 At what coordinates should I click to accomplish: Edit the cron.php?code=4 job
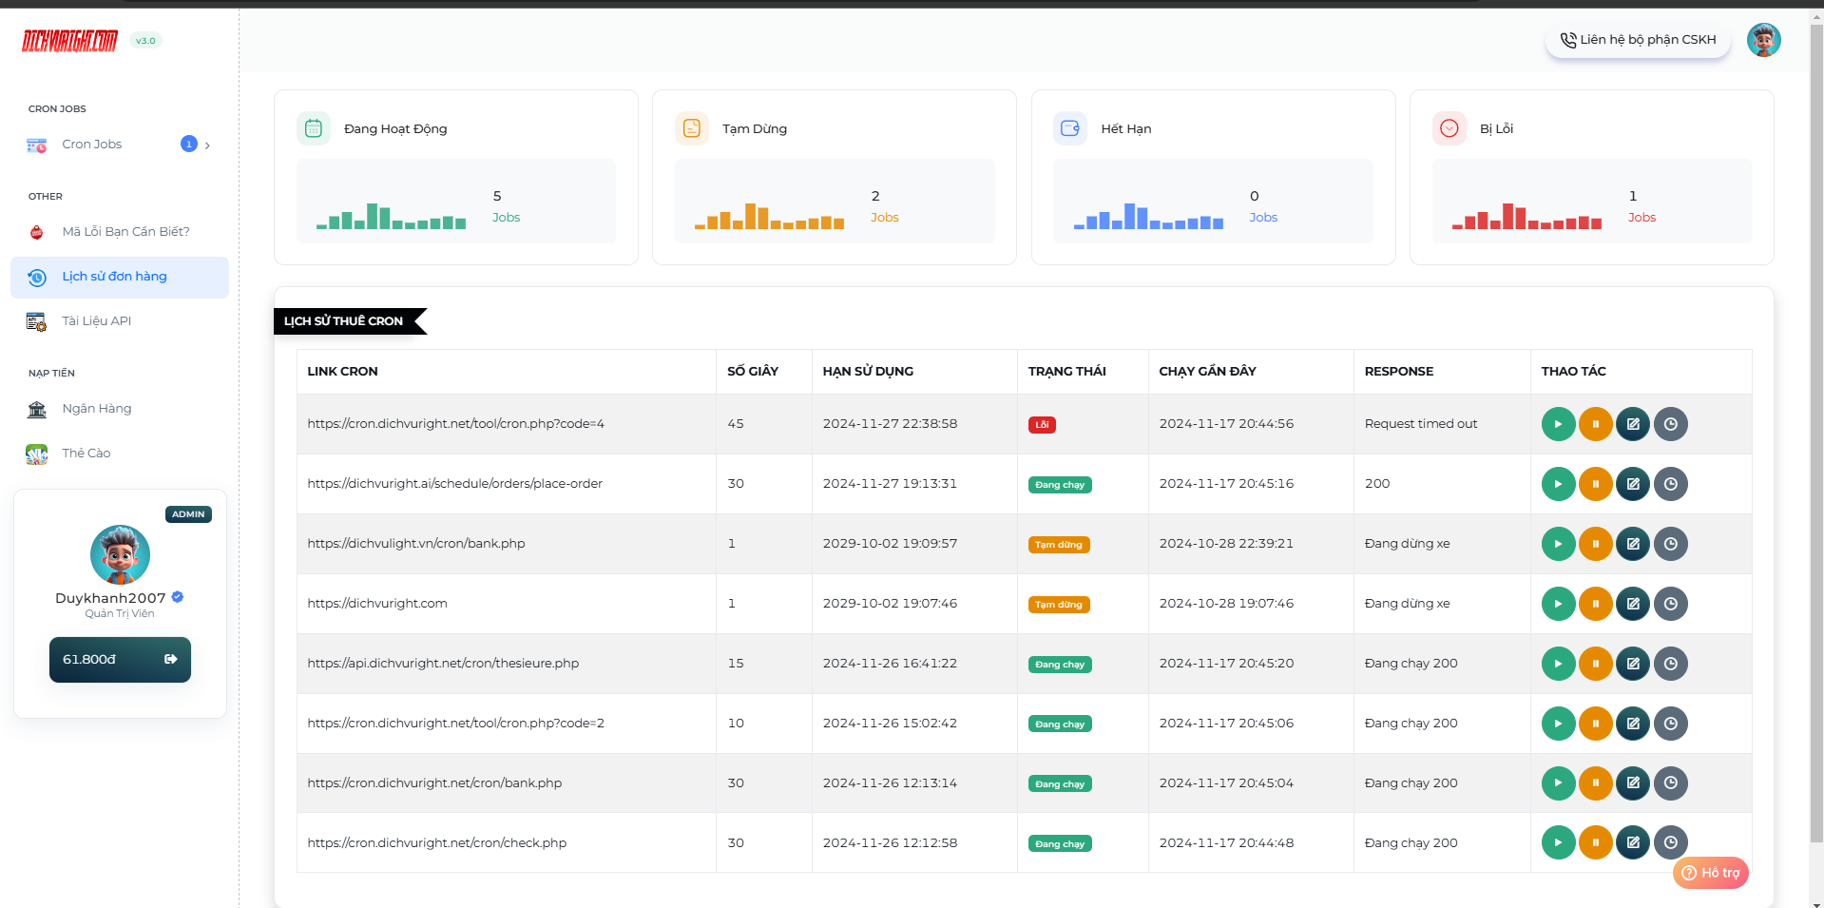tap(1633, 424)
